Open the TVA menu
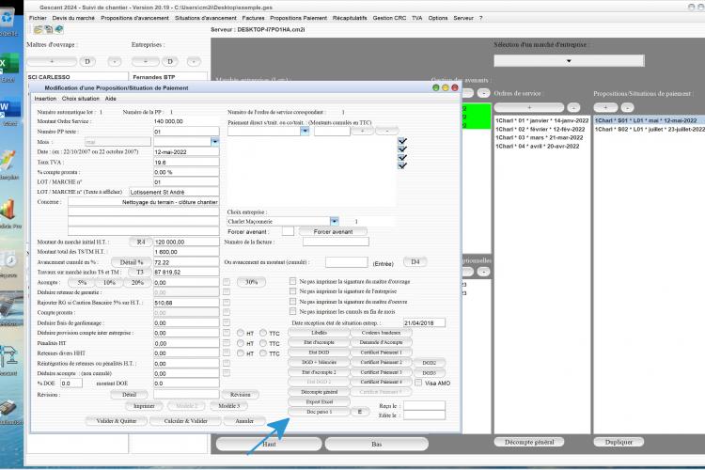This screenshot has width=705, height=470. [417, 18]
